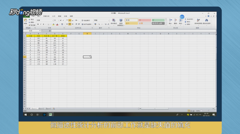Open the Clear dropdown in editing group
The height and width of the screenshot is (134, 240).
coord(188,24)
